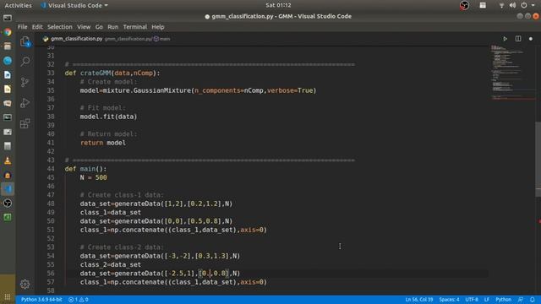
Task: Click 'def main():' on line 44
Action: [x=85, y=169]
